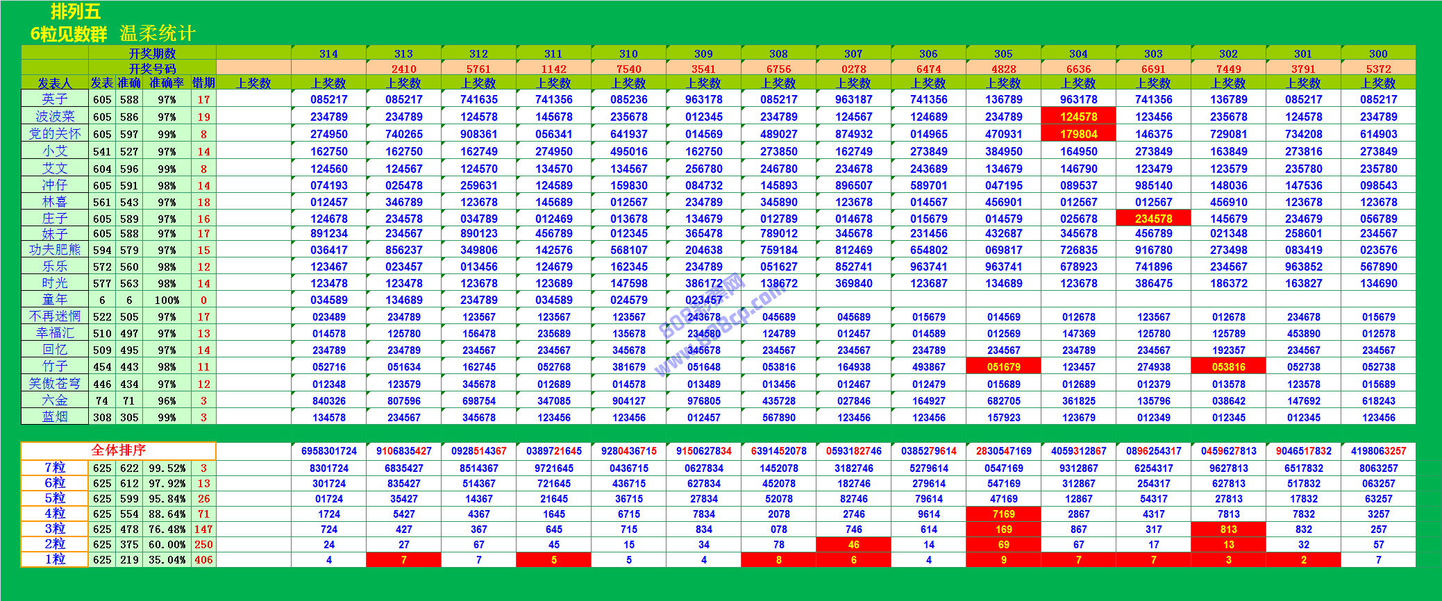1442x601 pixels.
Task: Select the red highlighted cell 179804
Action: [x=1078, y=134]
